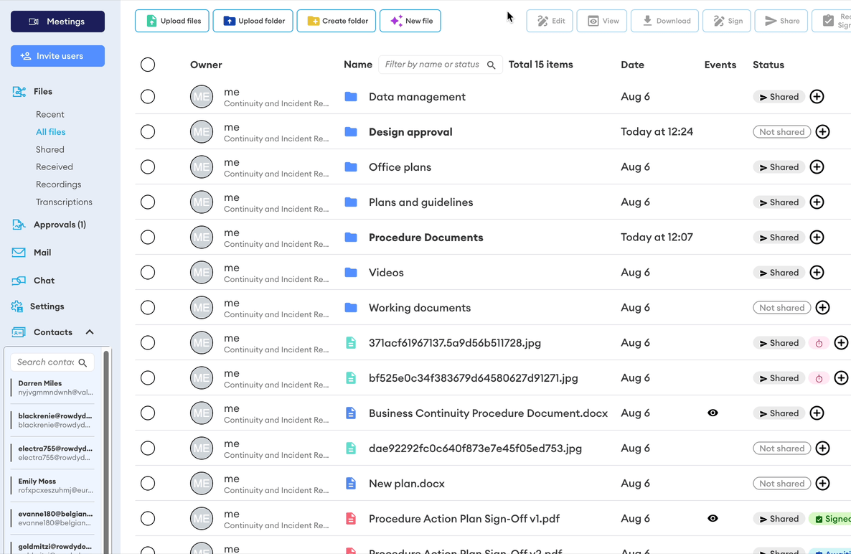The width and height of the screenshot is (851, 554).
Task: Click New file button
Action: pos(410,21)
